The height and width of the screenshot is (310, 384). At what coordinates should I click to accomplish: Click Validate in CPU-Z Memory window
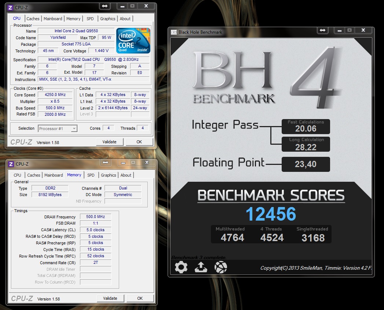[x=110, y=298]
